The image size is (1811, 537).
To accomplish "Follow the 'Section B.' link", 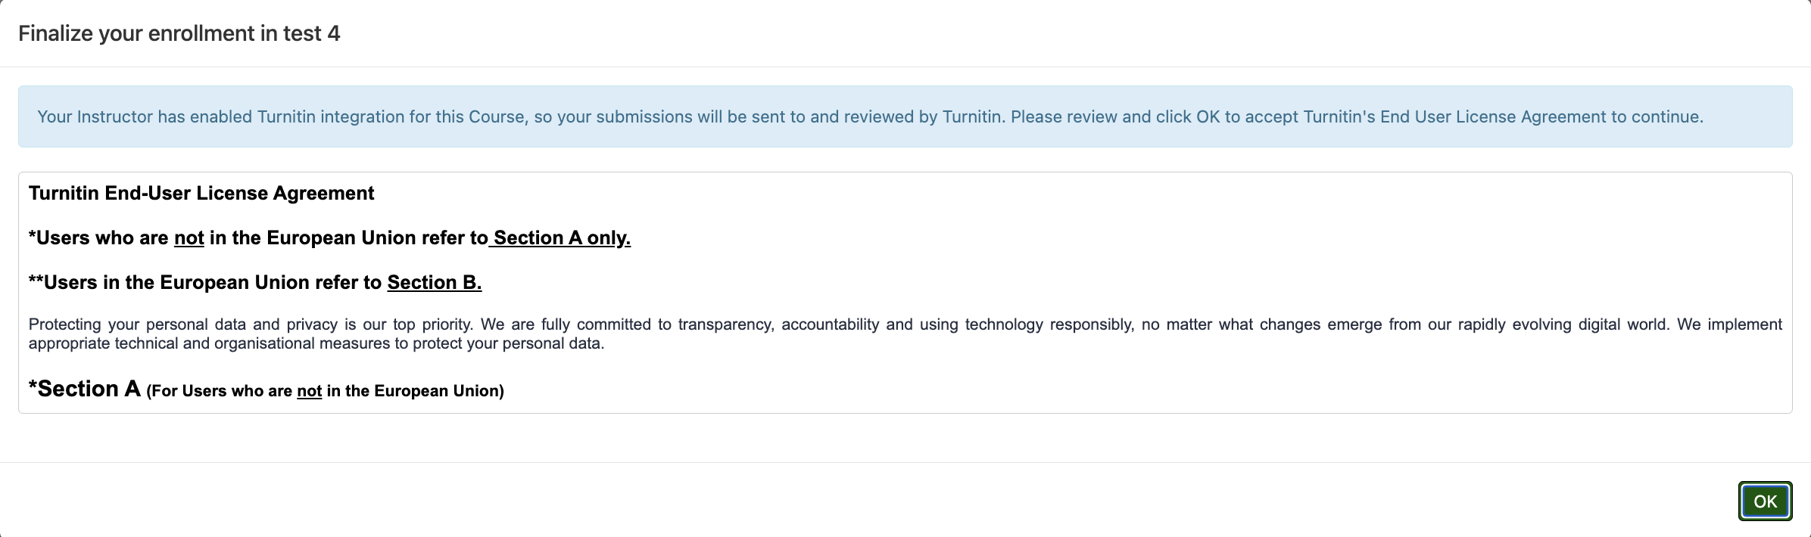I will pyautogui.click(x=434, y=283).
